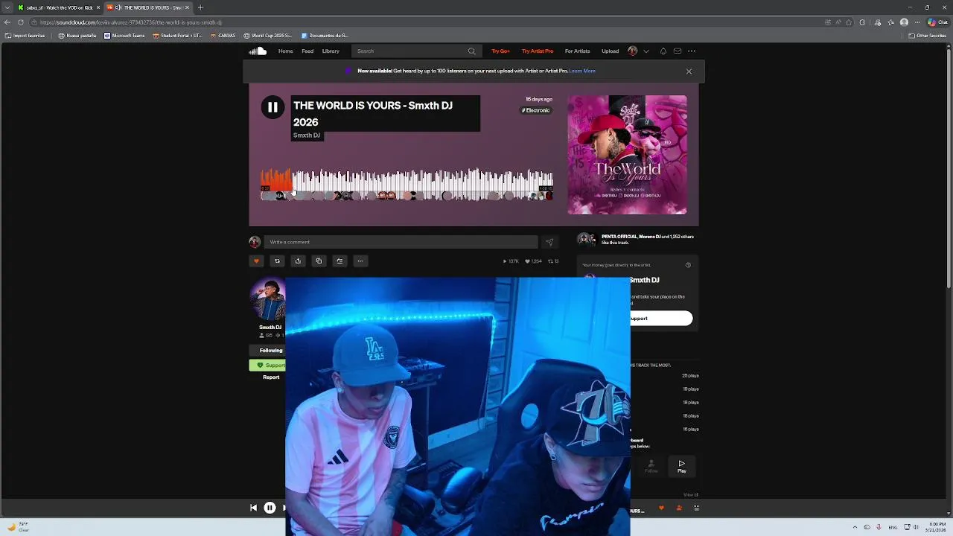Go back in the browser
The image size is (953, 536).
(7, 22)
